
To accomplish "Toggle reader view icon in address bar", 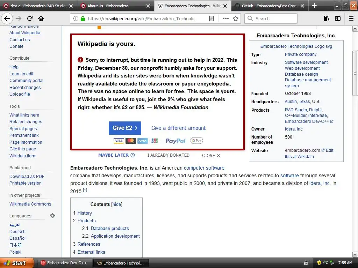I will coord(212,18).
